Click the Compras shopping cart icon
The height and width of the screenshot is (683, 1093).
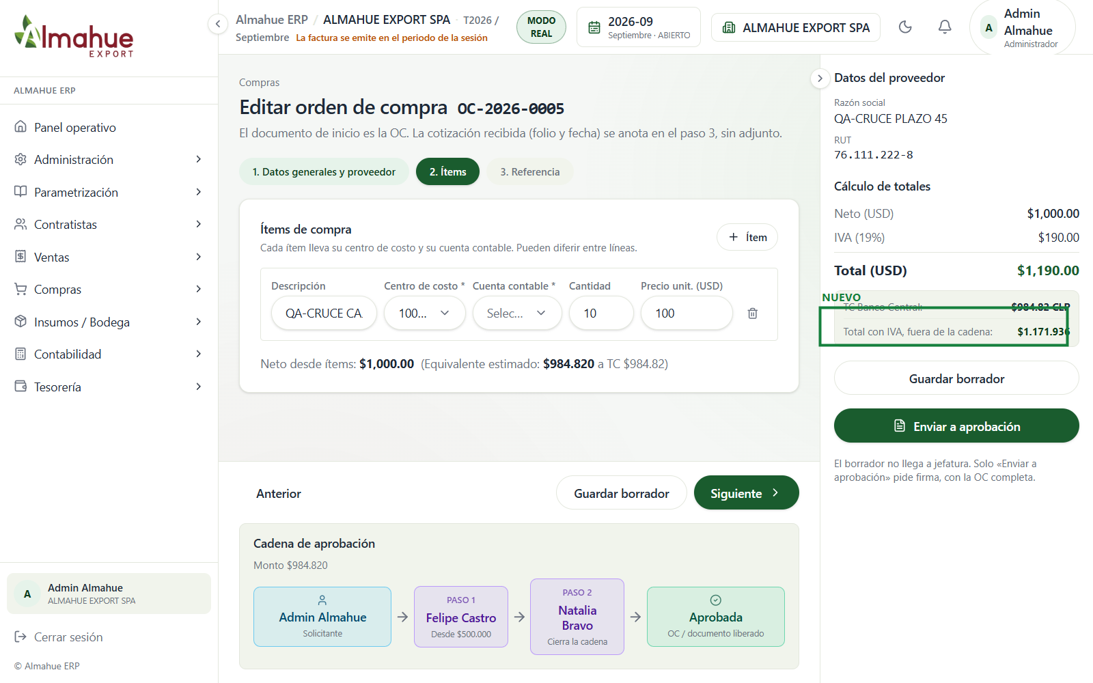(x=20, y=289)
